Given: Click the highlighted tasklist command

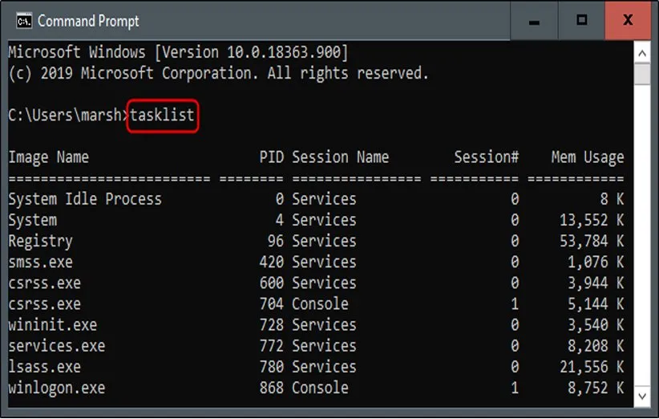Looking at the screenshot, I should (162, 116).
